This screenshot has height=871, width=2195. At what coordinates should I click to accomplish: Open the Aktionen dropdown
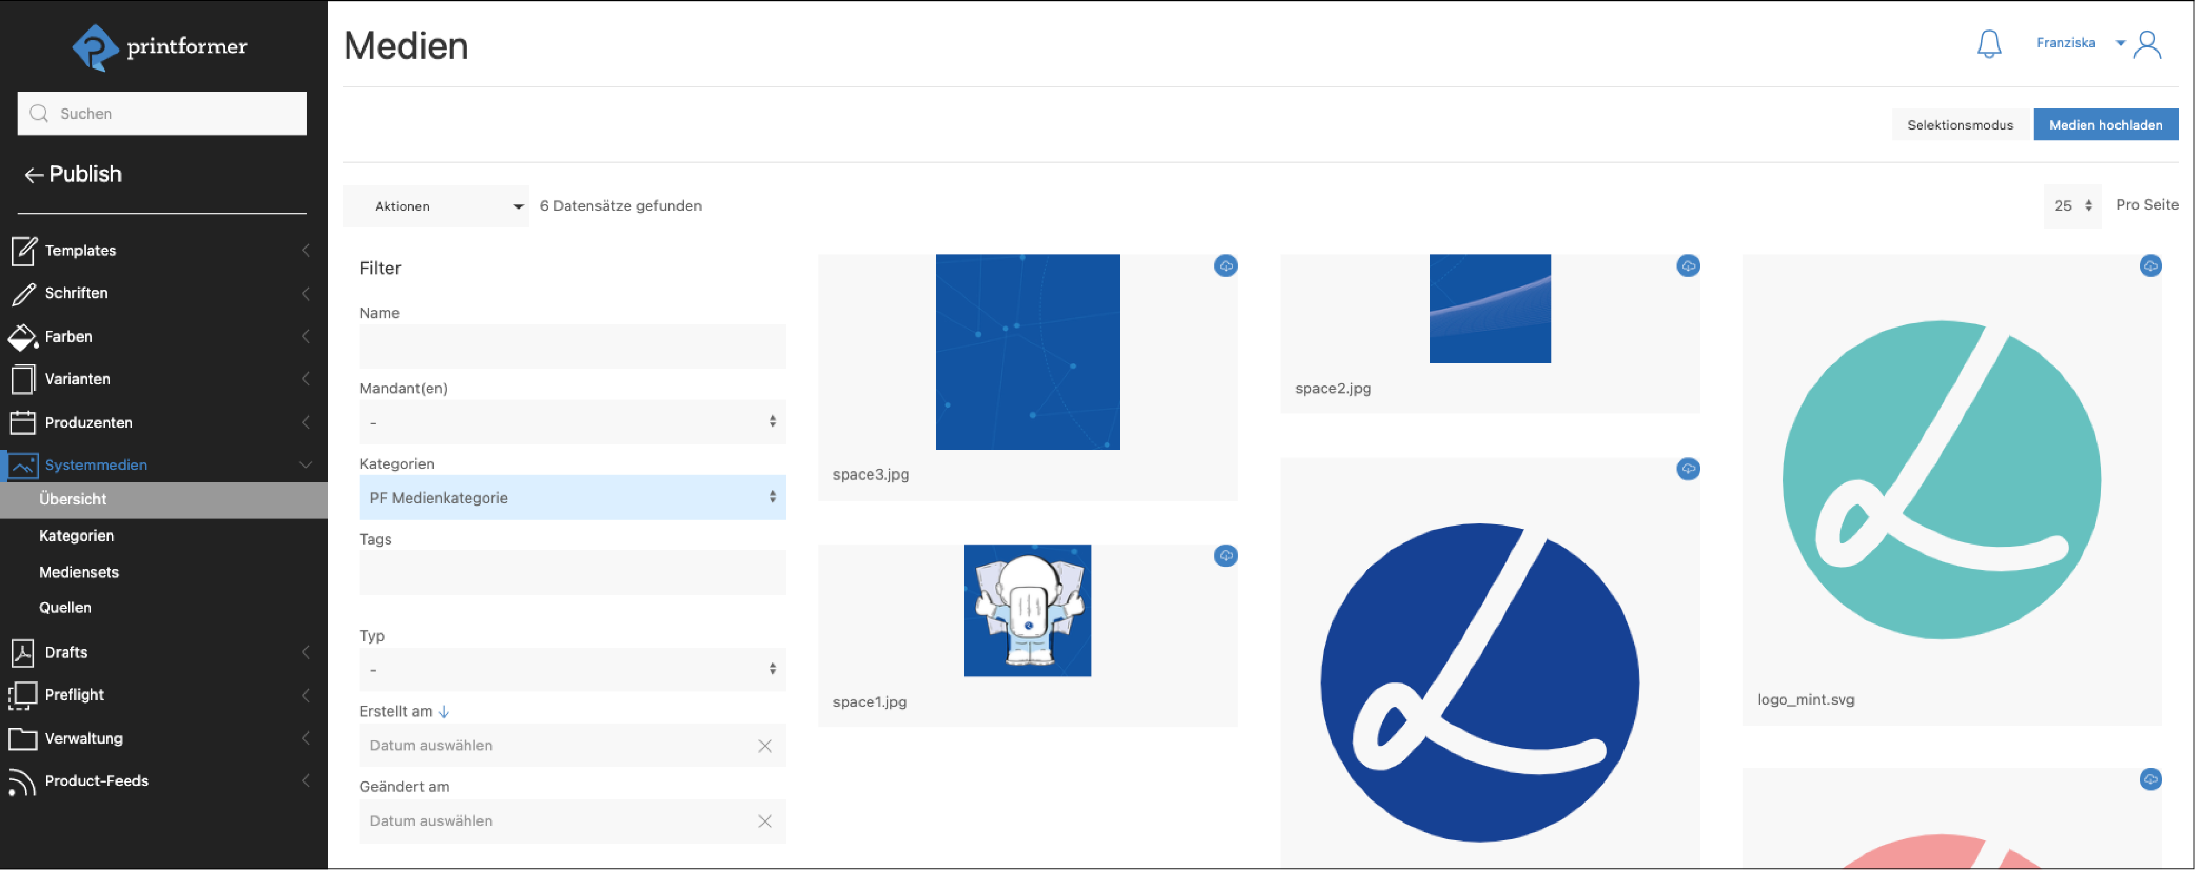pos(436,206)
